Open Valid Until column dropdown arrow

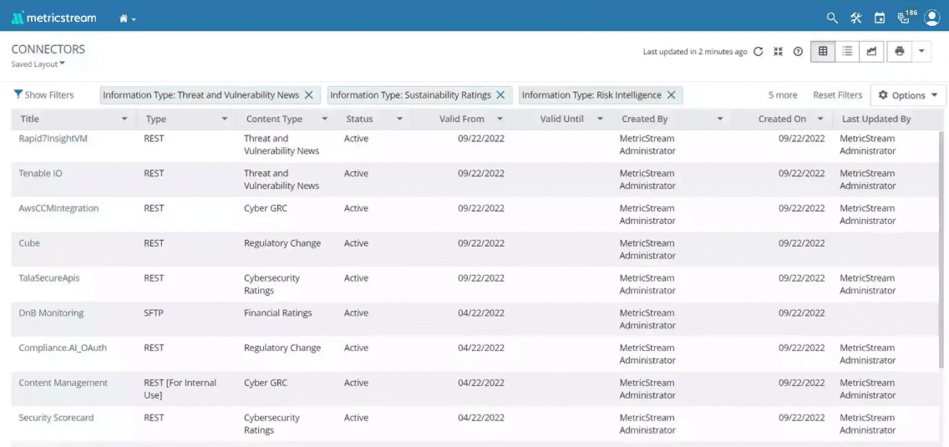[x=600, y=119]
